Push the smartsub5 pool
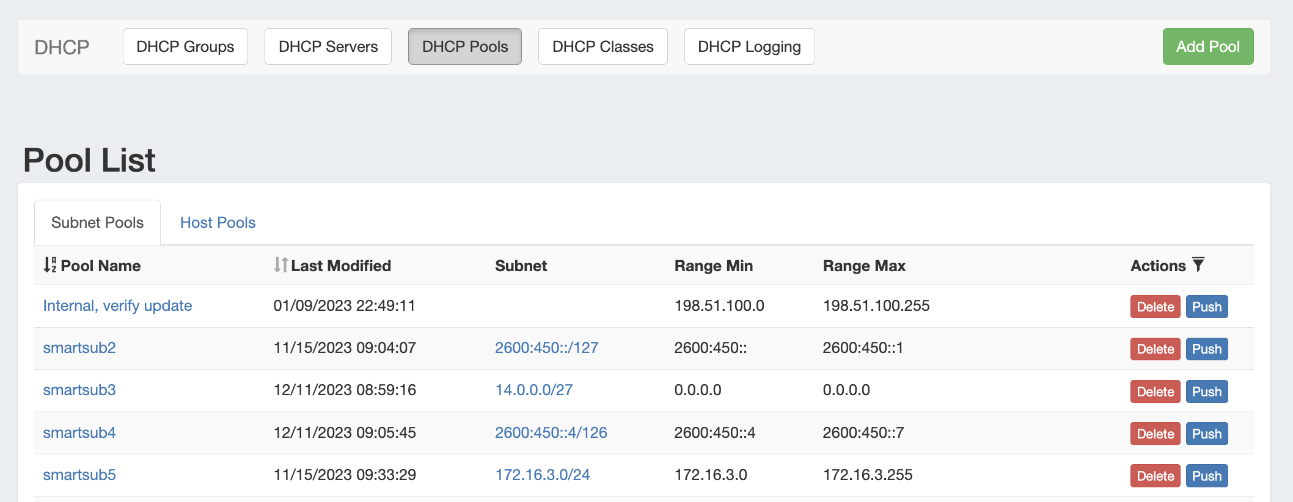1293x502 pixels. [x=1206, y=476]
